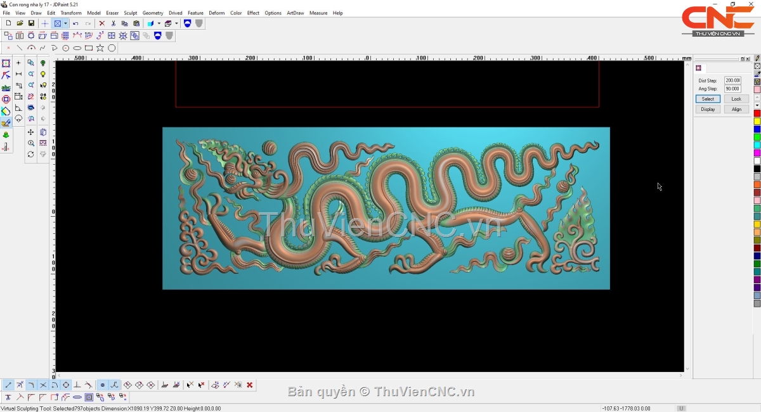761x412 pixels.
Task: Select the star shape drawing tool
Action: 100,48
